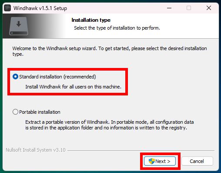Cancel the Windhawk setup
Viewport: 221px width, 173px height.
click(197, 161)
